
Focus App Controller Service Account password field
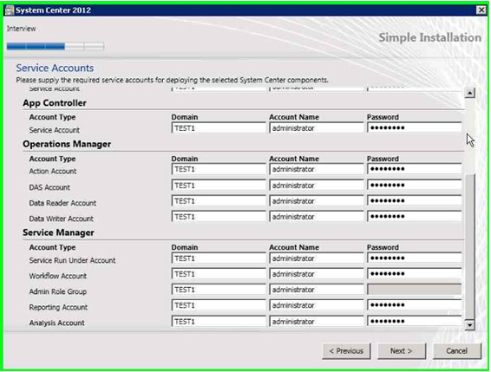coord(415,127)
